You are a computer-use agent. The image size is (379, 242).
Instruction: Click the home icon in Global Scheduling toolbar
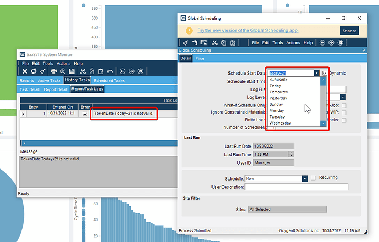click(x=341, y=43)
